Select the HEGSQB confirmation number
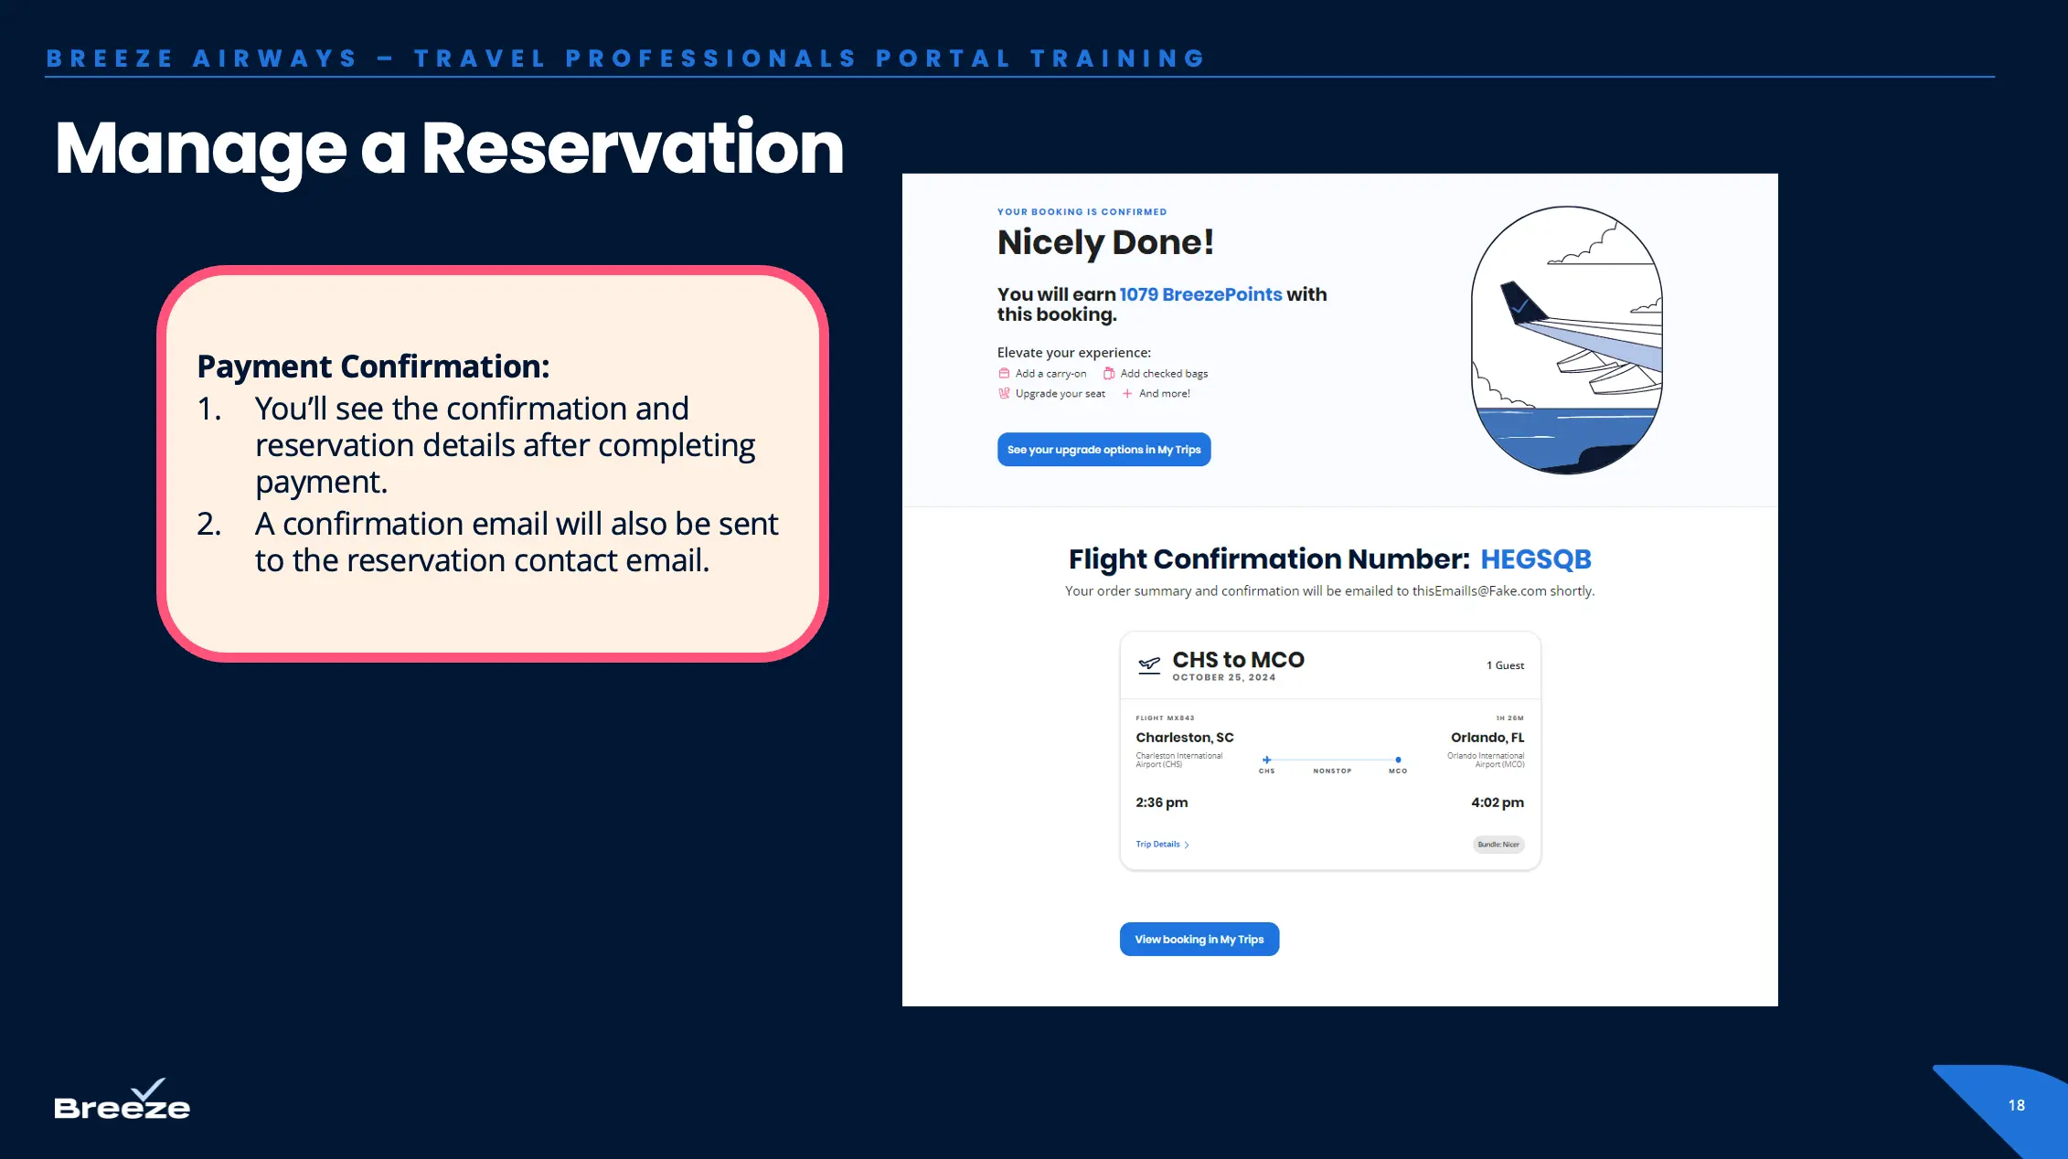This screenshot has height=1159, width=2068. [x=1536, y=559]
